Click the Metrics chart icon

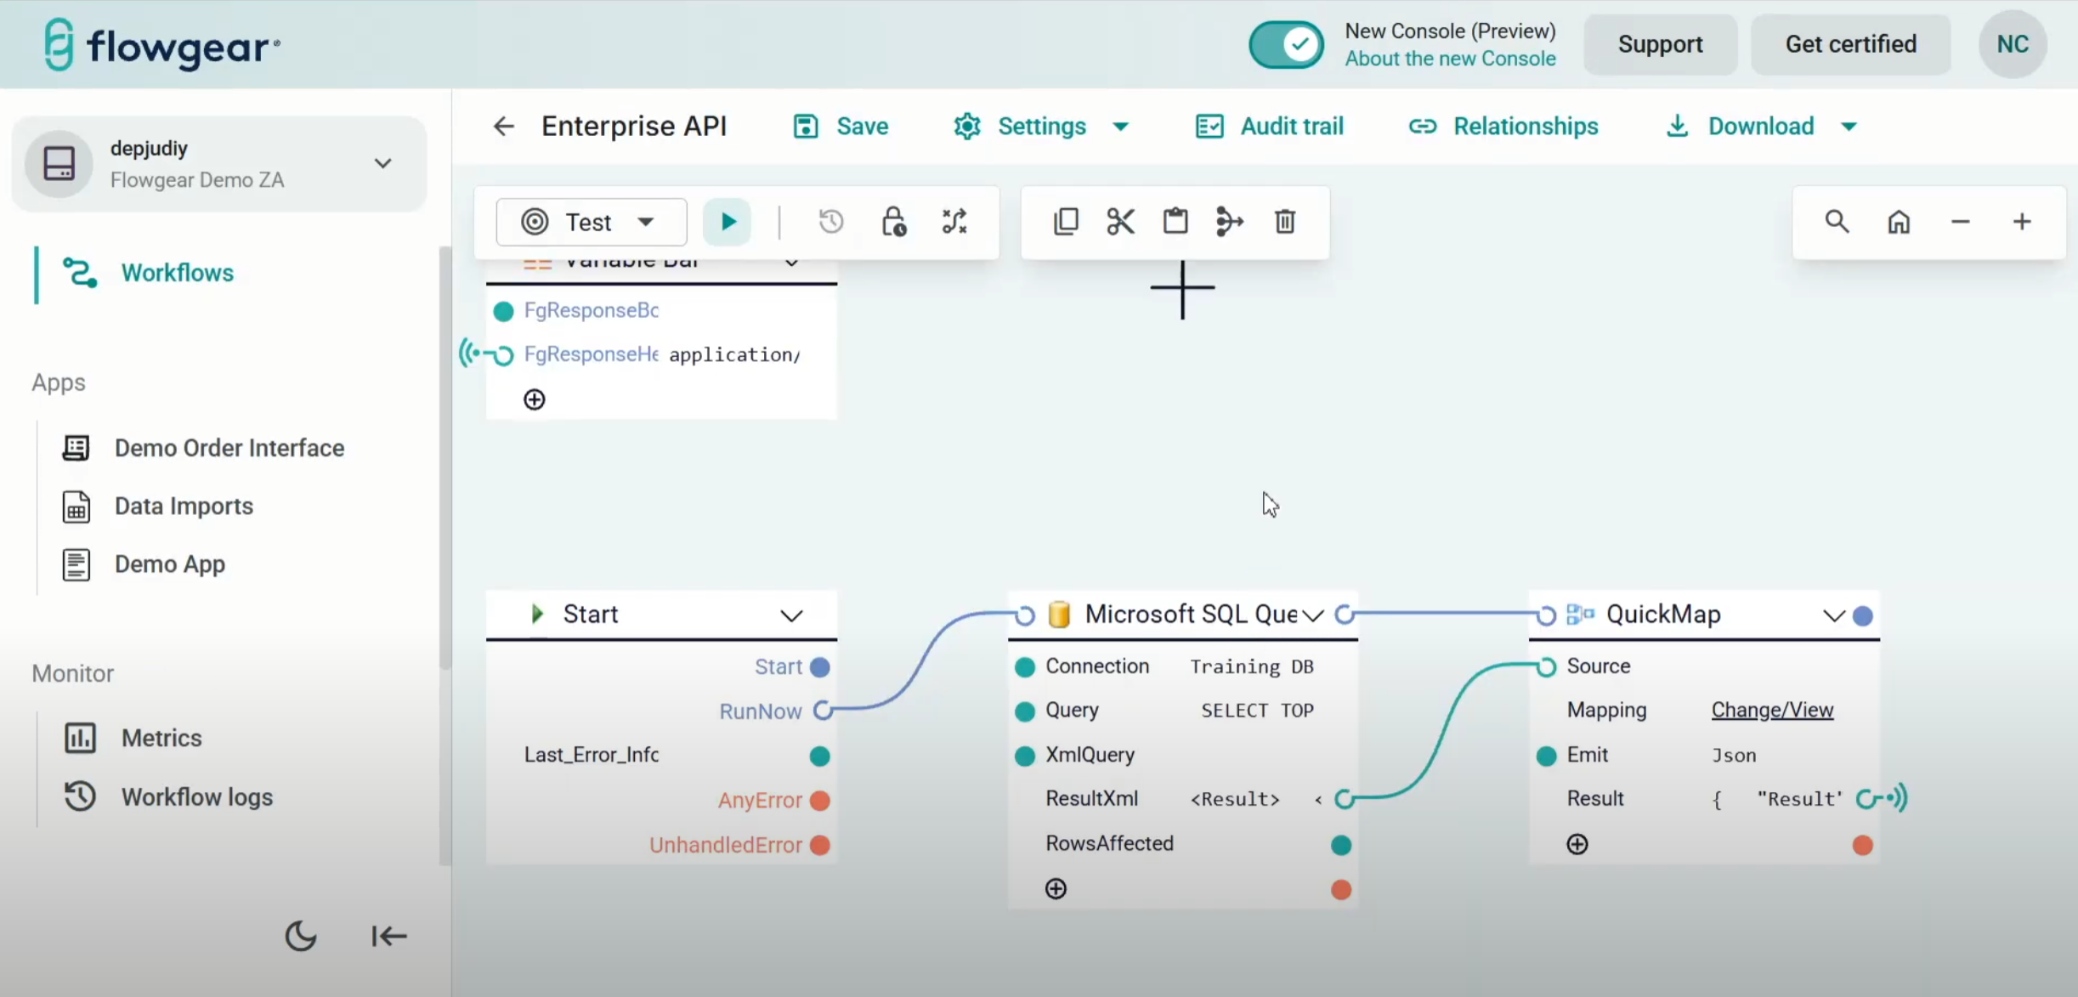(x=80, y=738)
